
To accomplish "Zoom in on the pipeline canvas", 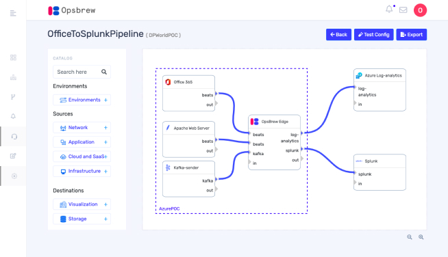I will tap(421, 237).
